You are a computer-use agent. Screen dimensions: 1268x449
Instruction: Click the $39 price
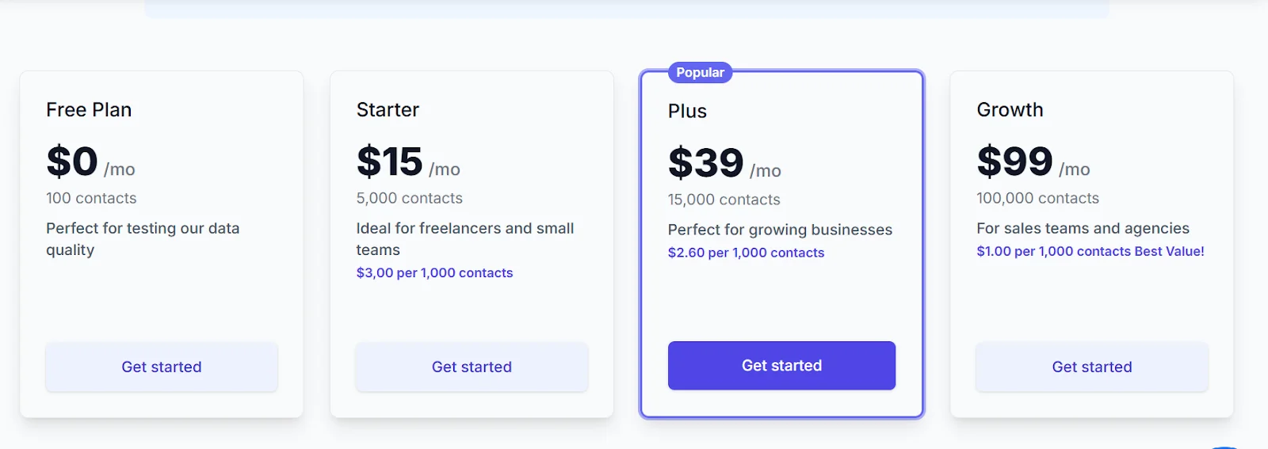pos(705,164)
